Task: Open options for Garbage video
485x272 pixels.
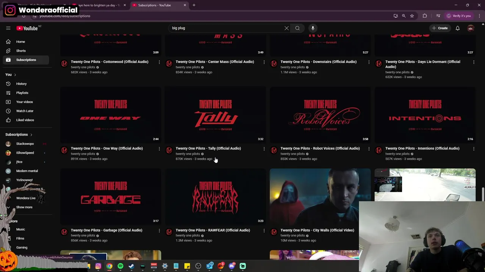Action: tap(159, 230)
